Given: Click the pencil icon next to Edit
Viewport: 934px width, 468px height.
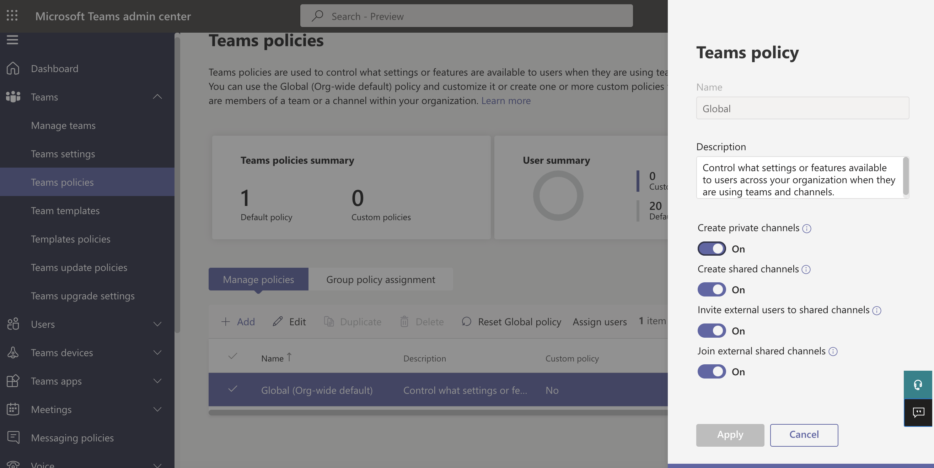Looking at the screenshot, I should 278,321.
